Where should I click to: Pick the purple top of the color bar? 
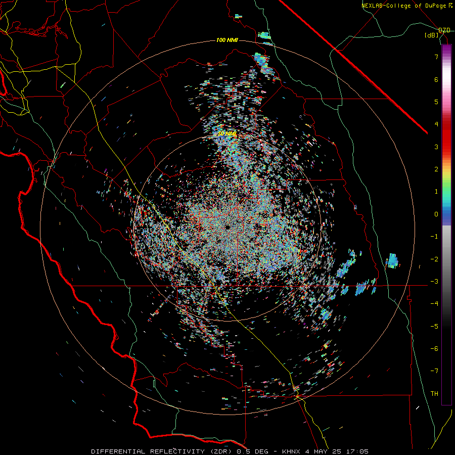(x=446, y=50)
